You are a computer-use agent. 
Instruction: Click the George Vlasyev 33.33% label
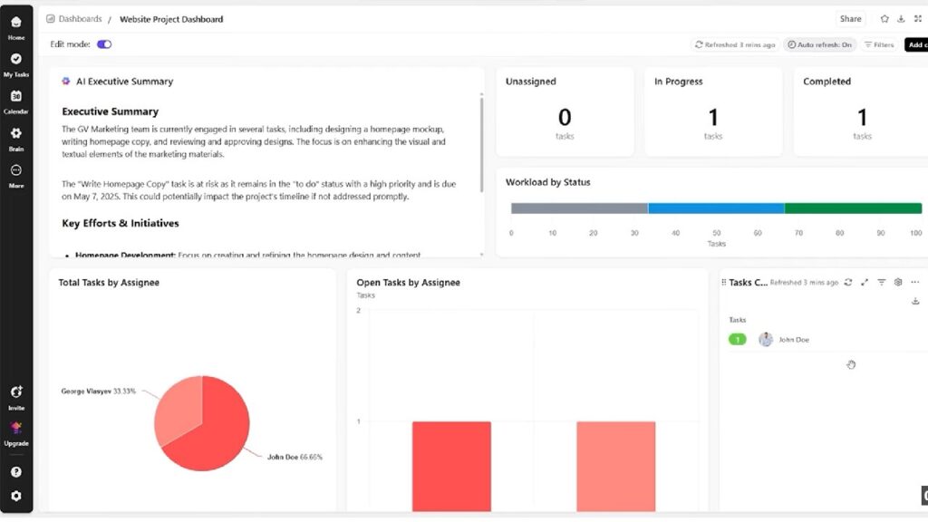pos(98,391)
